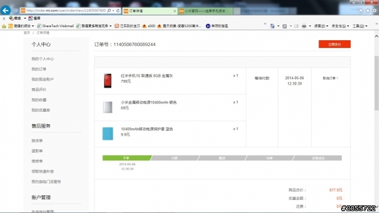
Task: Click the print icon in command bar
Action: [x=304, y=26]
